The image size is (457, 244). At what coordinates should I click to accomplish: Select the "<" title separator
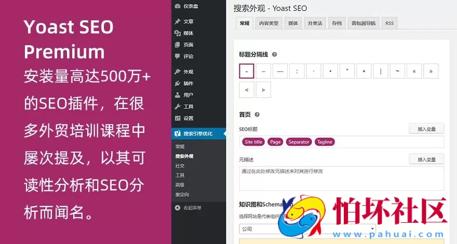247,90
